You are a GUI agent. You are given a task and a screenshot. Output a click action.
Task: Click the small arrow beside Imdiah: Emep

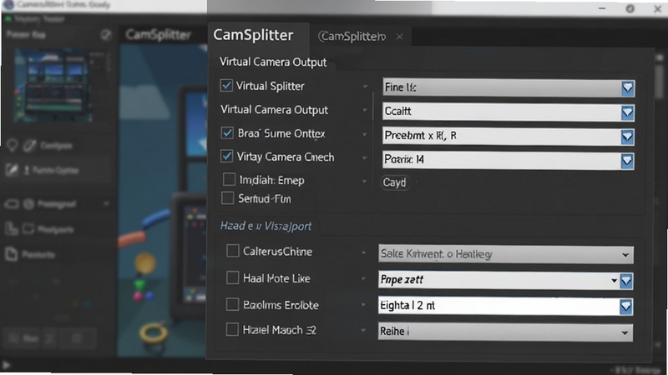(364, 181)
